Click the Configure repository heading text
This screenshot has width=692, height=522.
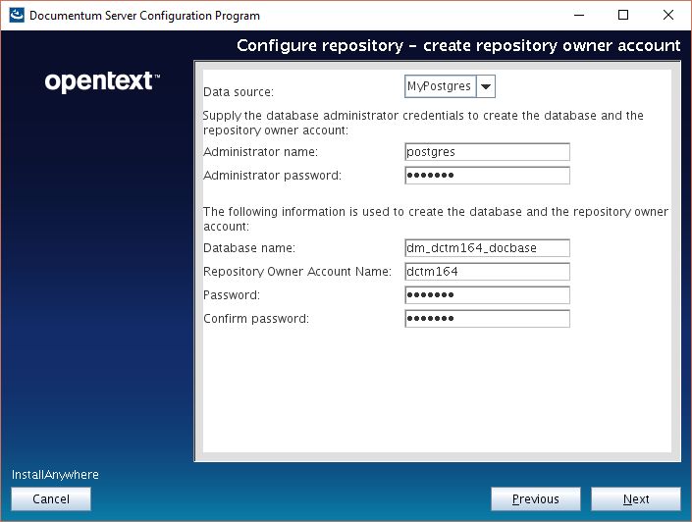point(458,46)
